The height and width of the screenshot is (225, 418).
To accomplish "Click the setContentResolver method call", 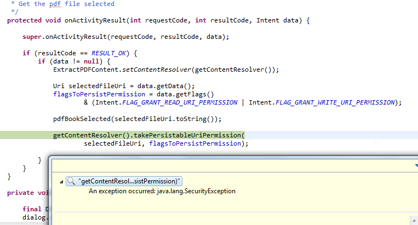I will tap(157, 70).
